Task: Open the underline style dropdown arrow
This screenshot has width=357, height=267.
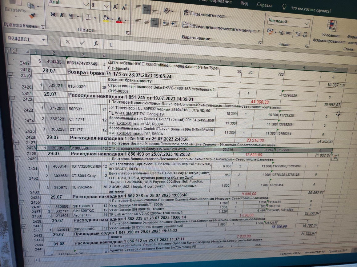Action: 78,16
